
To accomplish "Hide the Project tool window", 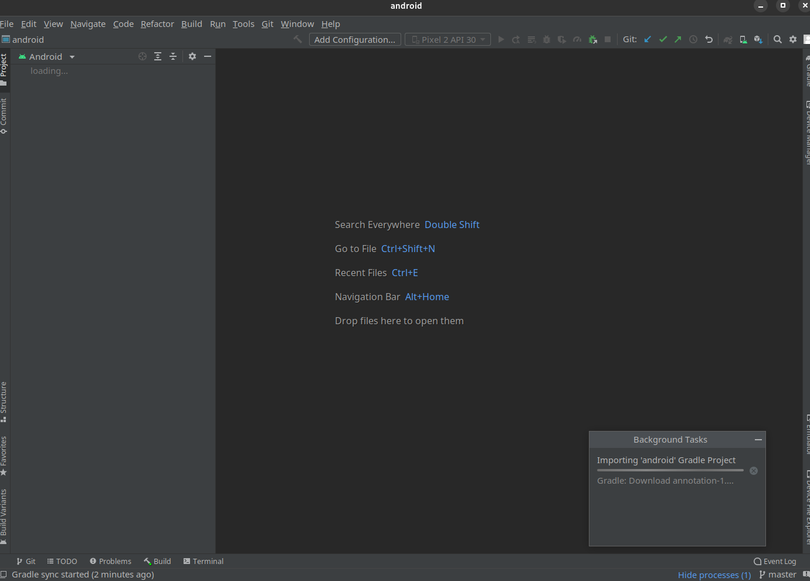I will coord(208,56).
